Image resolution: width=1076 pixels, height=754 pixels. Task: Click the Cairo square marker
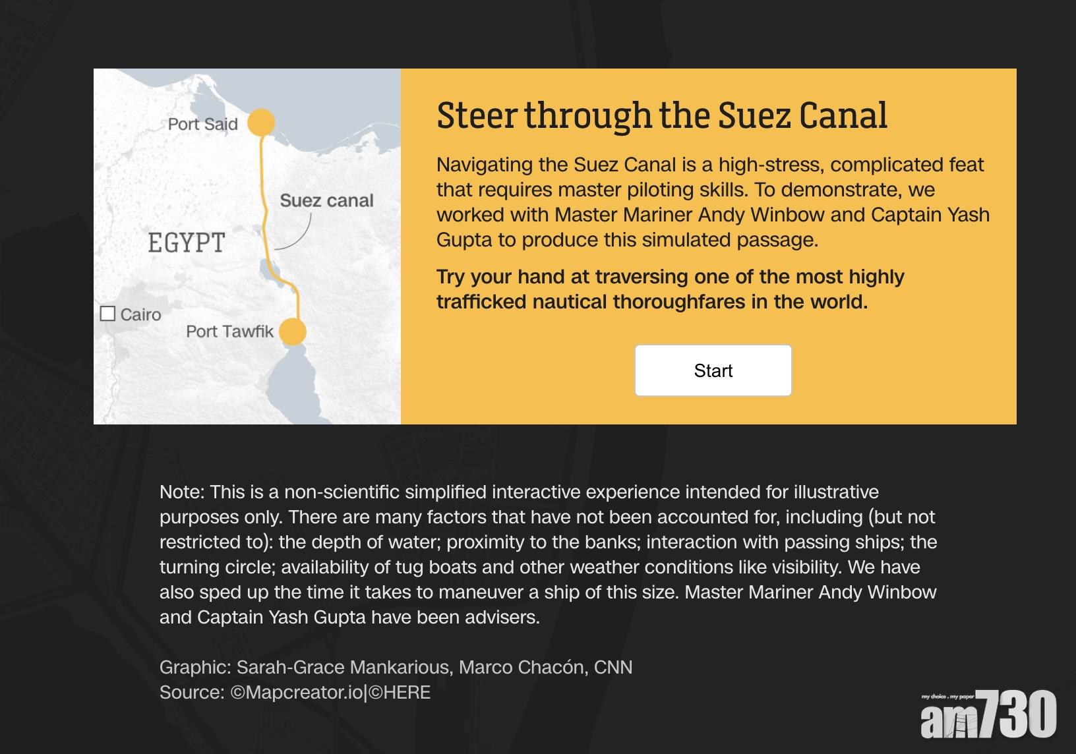pyautogui.click(x=107, y=314)
